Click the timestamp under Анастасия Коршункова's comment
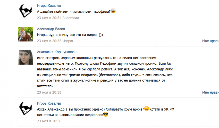 (x=49, y=92)
